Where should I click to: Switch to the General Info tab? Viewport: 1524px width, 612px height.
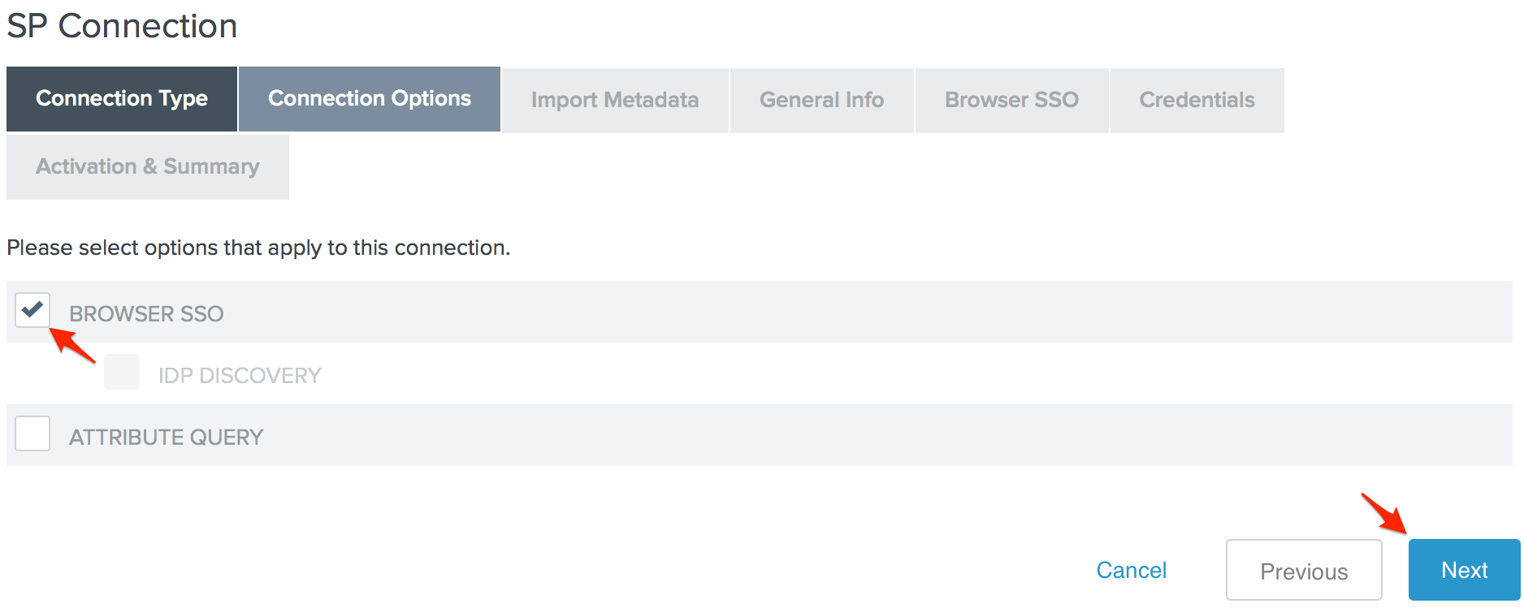point(821,101)
